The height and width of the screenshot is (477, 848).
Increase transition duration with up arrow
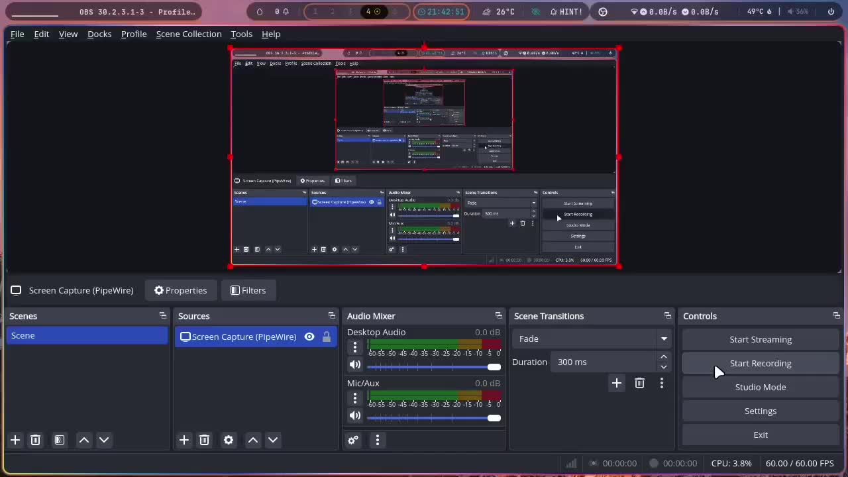(664, 357)
